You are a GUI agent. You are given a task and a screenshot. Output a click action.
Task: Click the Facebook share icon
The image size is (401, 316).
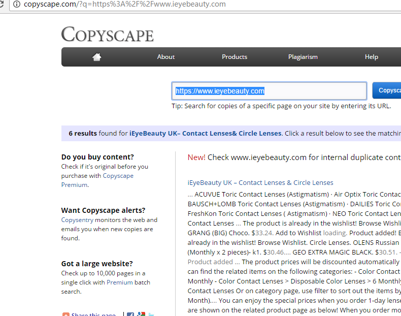point(130,314)
